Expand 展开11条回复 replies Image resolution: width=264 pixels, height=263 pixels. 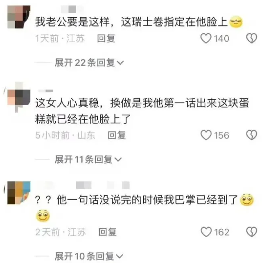(x=88, y=159)
